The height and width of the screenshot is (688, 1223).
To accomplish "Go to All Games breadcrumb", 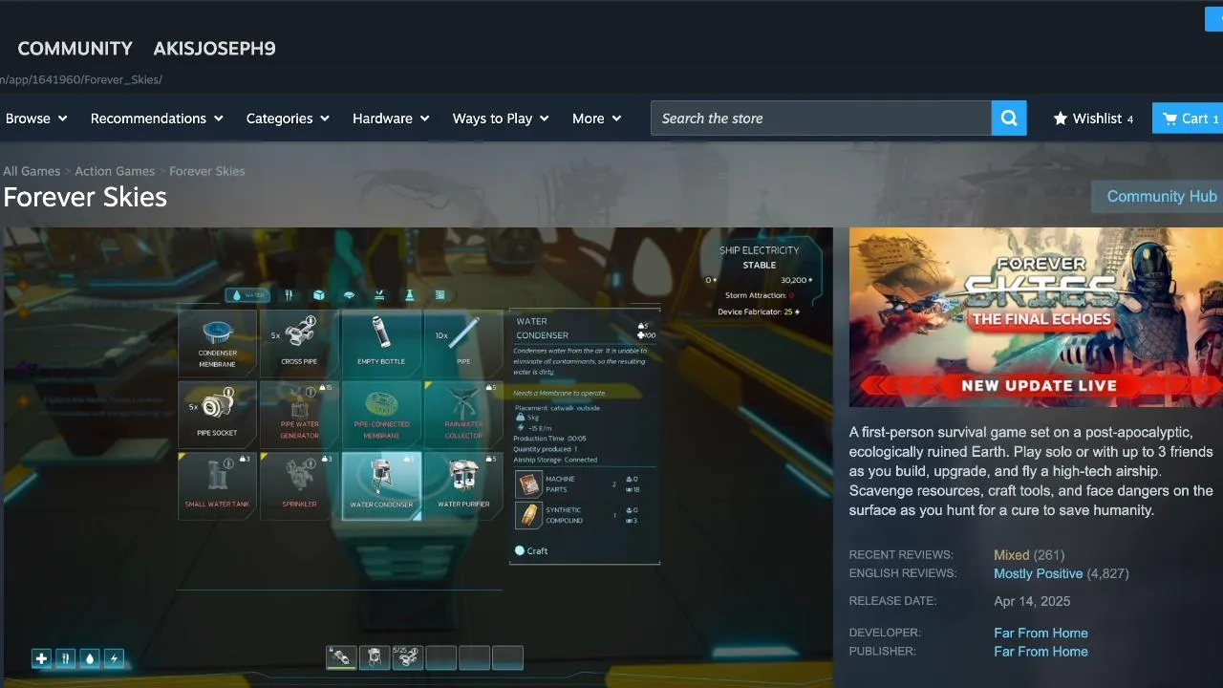I will 32,171.
